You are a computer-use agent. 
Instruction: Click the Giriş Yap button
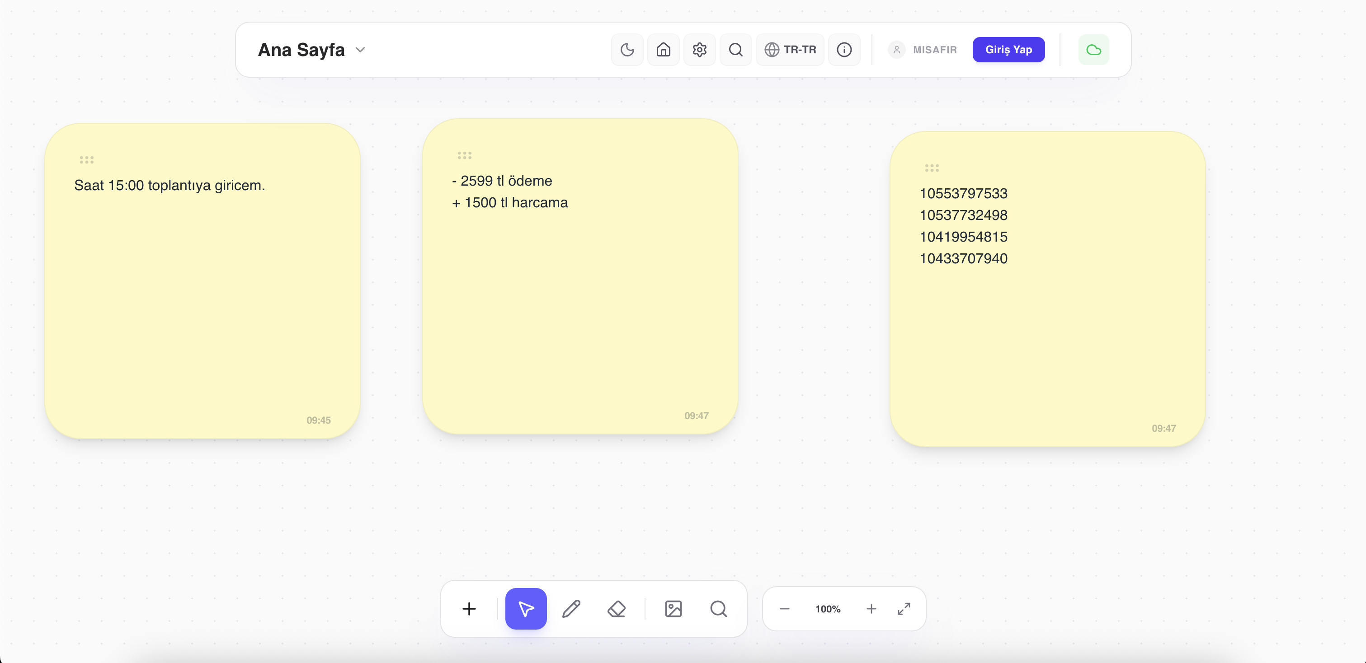(1008, 50)
